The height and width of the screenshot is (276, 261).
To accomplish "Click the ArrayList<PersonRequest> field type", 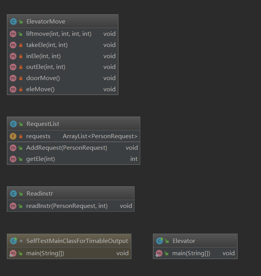I will 100,136.
